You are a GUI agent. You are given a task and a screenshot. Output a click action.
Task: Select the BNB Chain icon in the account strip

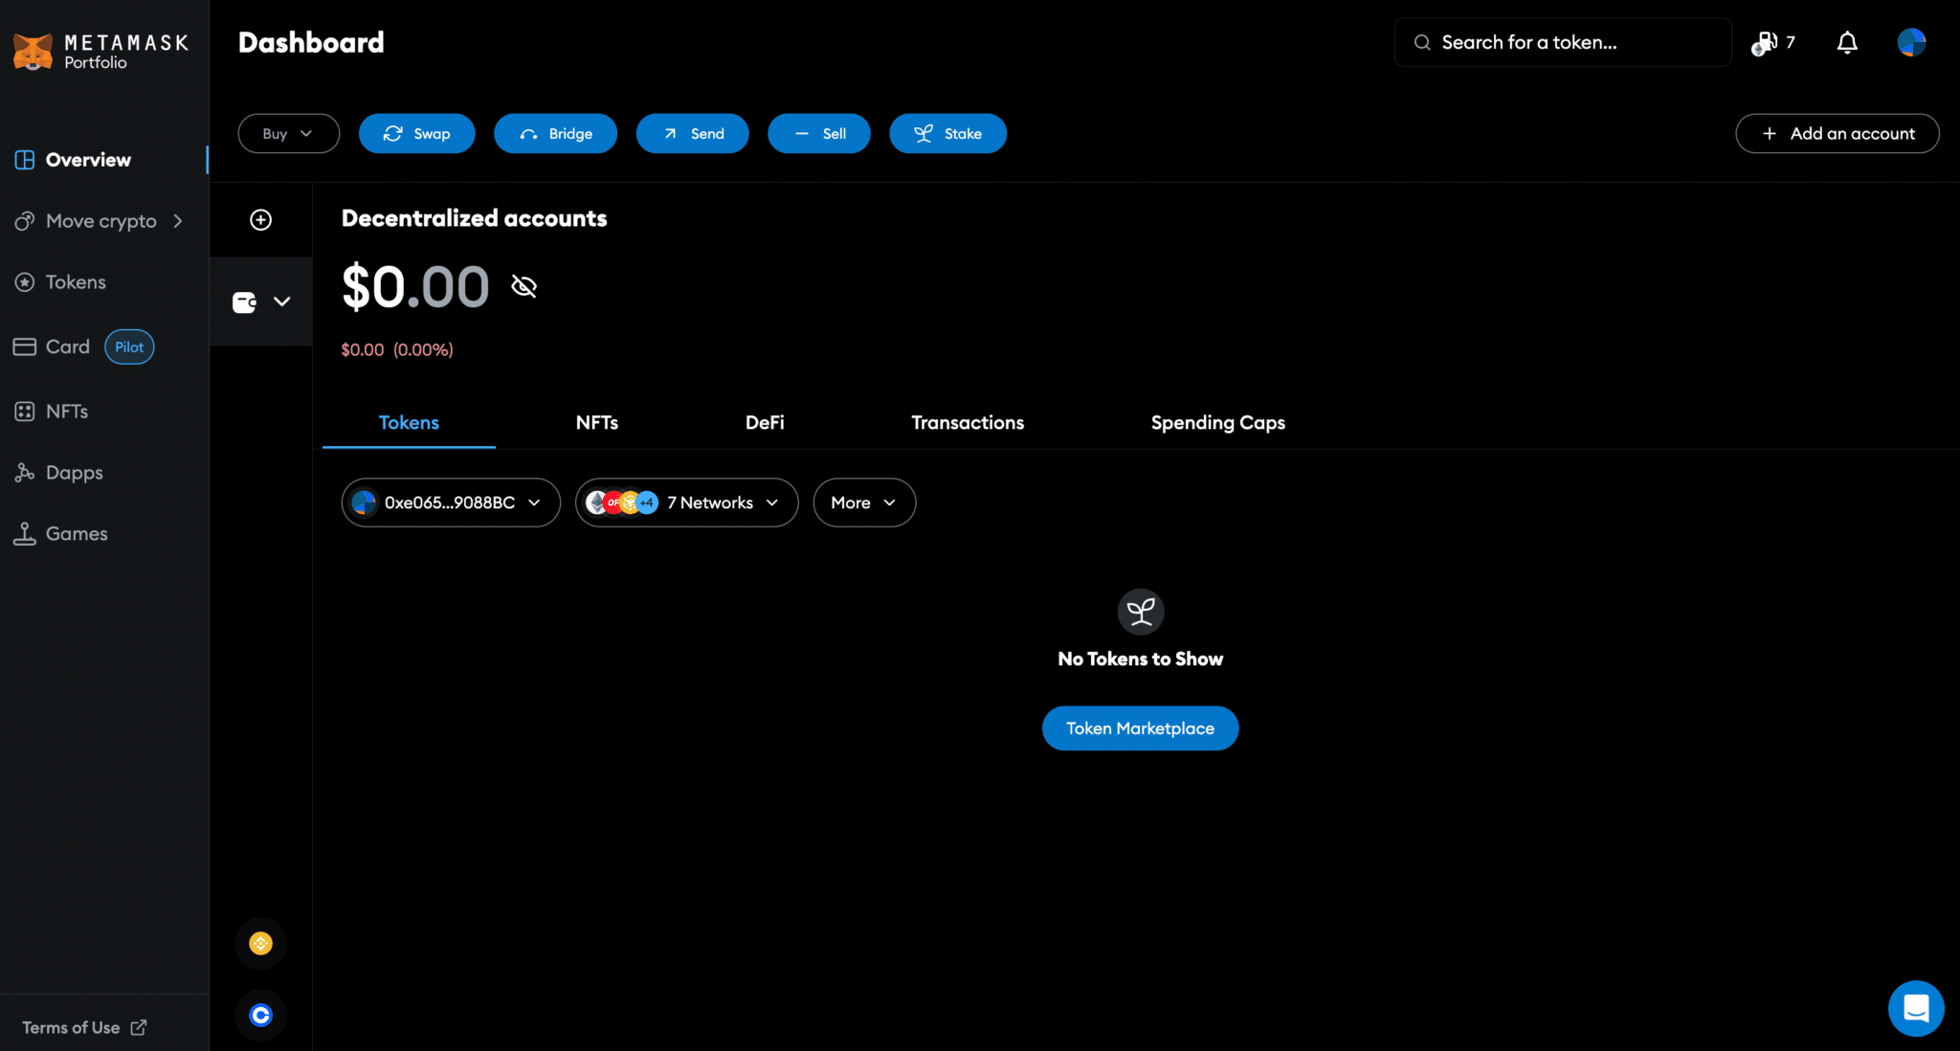(260, 943)
